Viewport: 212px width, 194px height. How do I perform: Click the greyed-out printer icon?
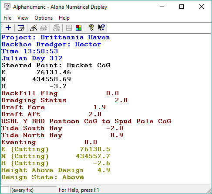pyautogui.click(x=44, y=28)
